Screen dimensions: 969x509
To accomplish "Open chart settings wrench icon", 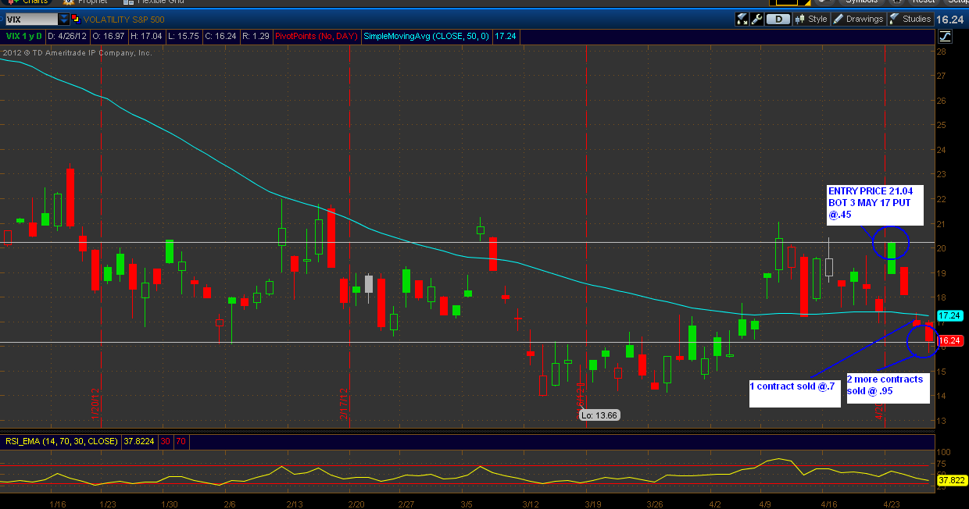I will (756, 20).
